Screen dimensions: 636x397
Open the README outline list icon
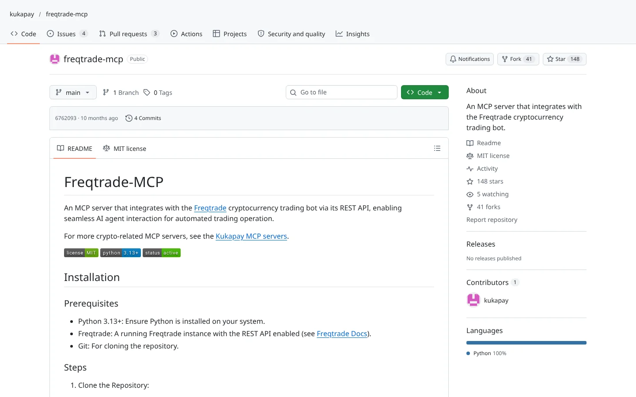point(437,149)
